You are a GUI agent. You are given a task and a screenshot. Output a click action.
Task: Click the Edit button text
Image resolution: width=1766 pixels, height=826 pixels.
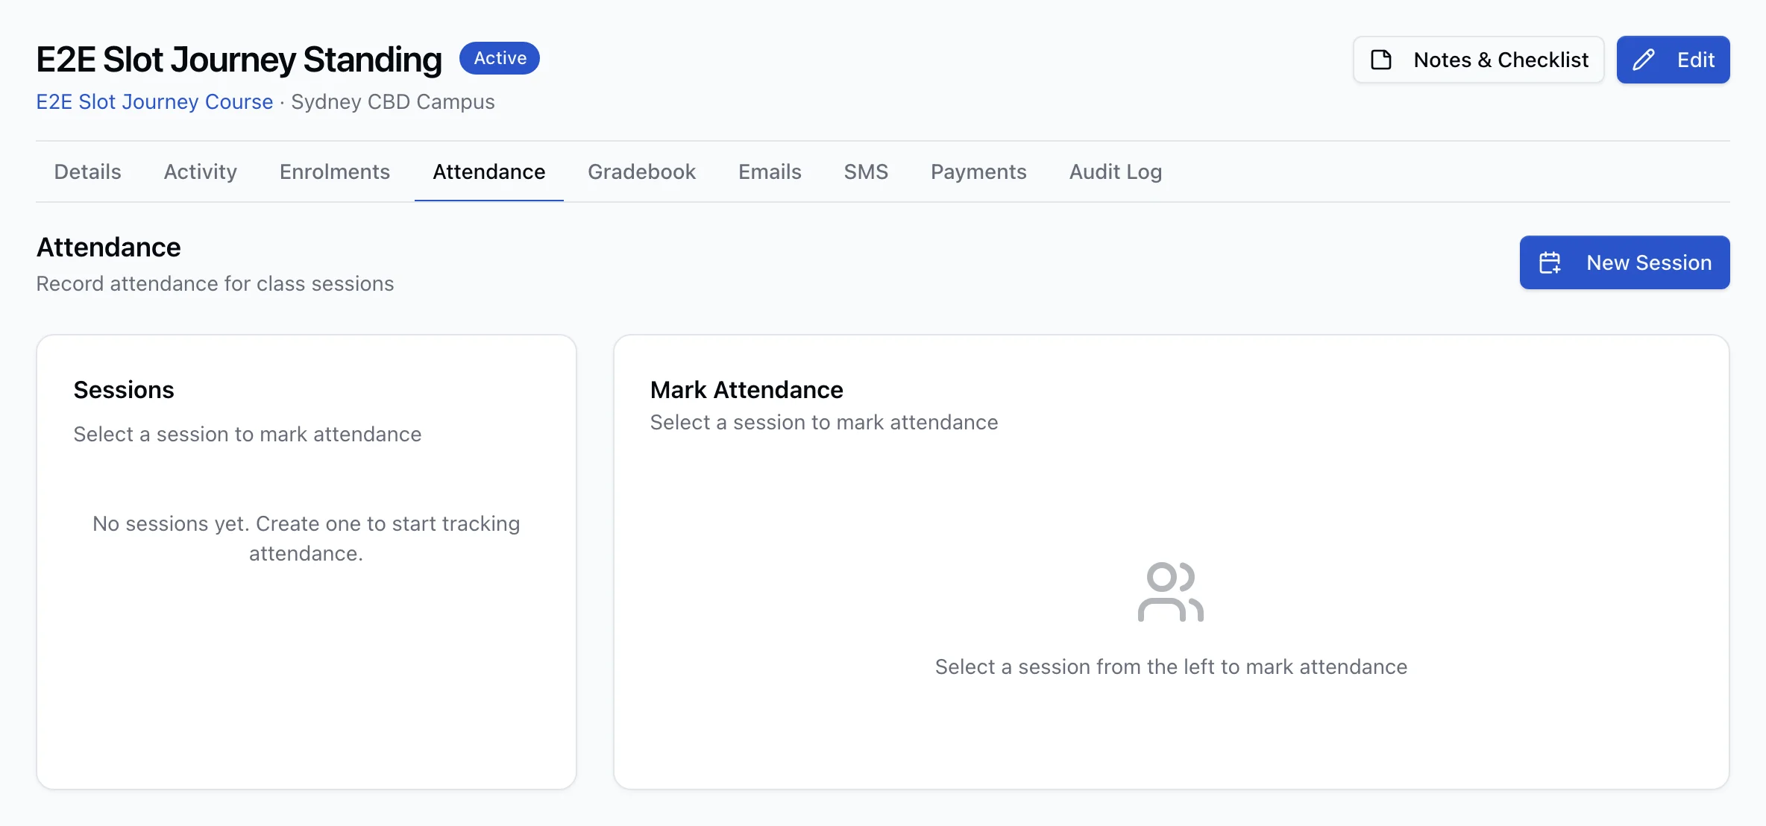click(x=1696, y=60)
